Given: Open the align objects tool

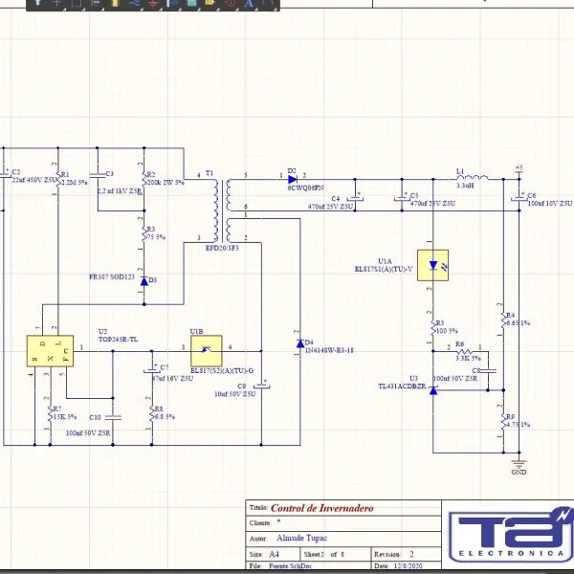Looking at the screenshot, I should pyautogui.click(x=96, y=3).
